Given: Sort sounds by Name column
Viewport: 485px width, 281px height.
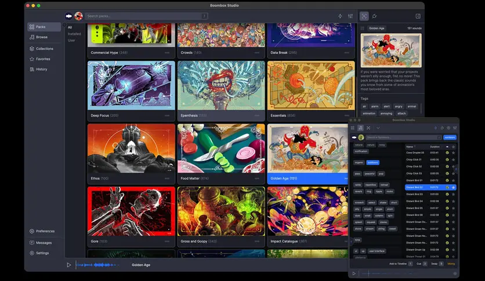Looking at the screenshot, I should click(411, 147).
